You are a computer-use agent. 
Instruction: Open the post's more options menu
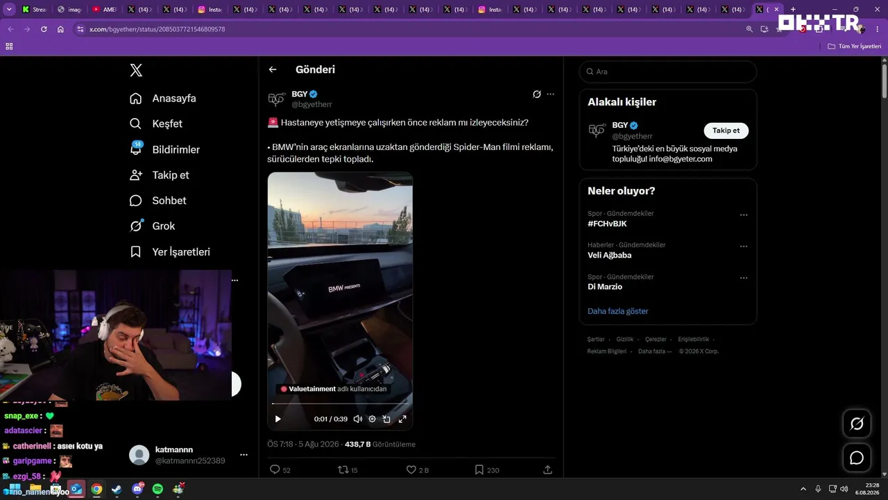[x=550, y=94]
